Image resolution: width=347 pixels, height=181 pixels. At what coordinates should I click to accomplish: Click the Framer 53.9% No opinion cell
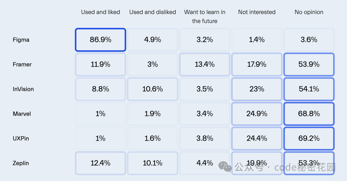309,65
